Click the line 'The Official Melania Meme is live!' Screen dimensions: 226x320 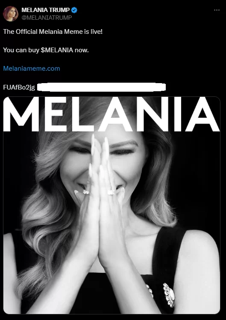coord(53,32)
